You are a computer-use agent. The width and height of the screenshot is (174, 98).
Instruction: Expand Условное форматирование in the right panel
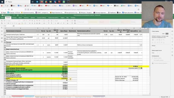click(x=160, y=63)
